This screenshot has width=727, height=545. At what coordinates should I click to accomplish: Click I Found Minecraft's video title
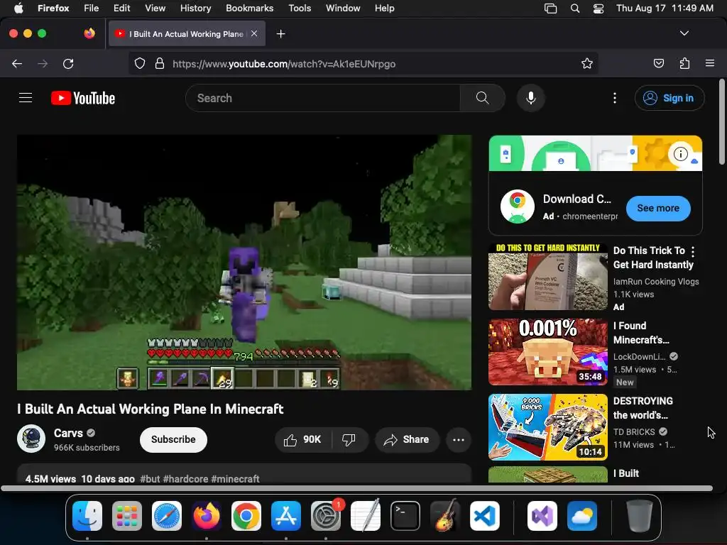(x=641, y=333)
